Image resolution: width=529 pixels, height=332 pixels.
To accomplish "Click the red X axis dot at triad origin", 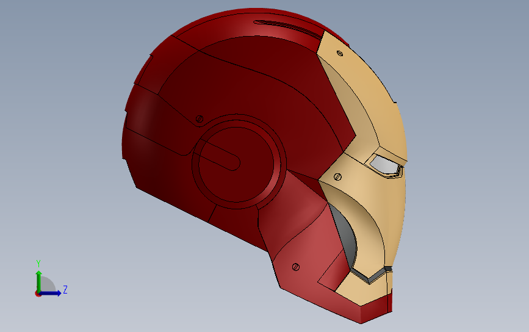I will click(38, 294).
